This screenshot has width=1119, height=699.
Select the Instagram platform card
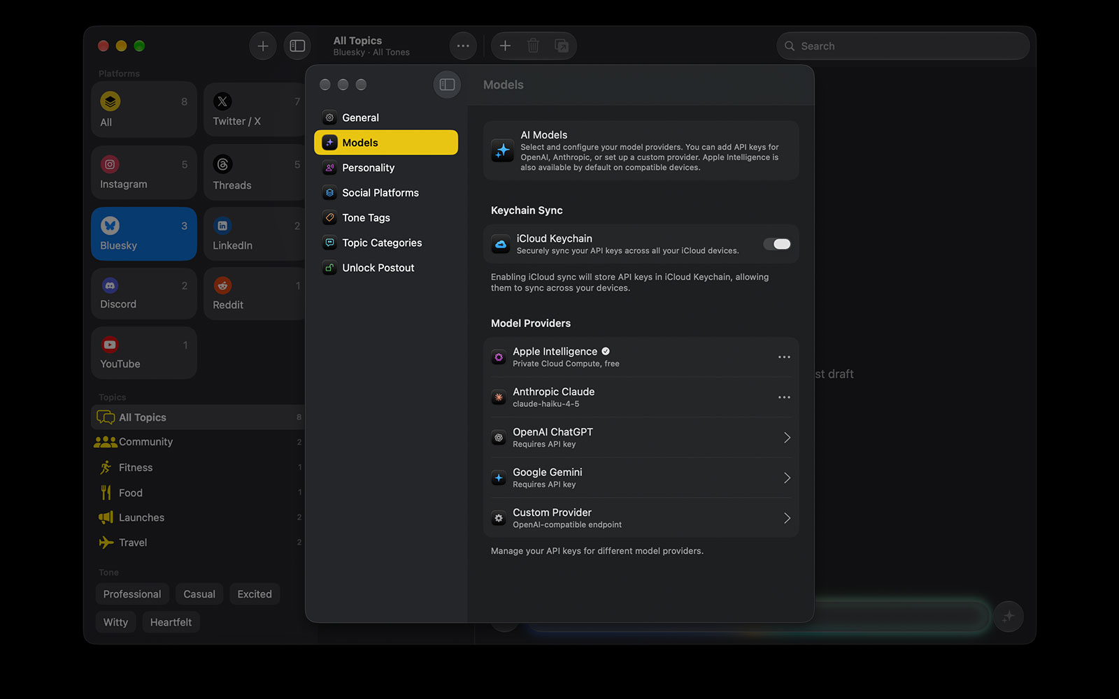pos(144,173)
